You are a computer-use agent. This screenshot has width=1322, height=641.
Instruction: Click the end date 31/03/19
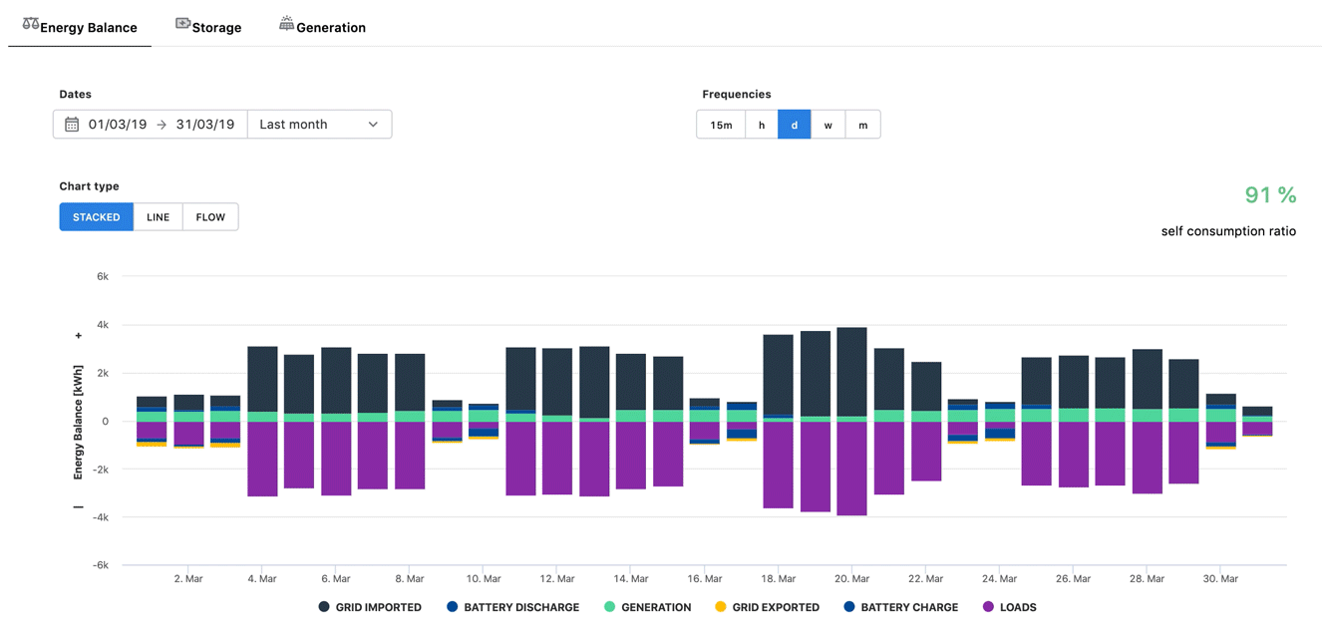[x=205, y=125]
